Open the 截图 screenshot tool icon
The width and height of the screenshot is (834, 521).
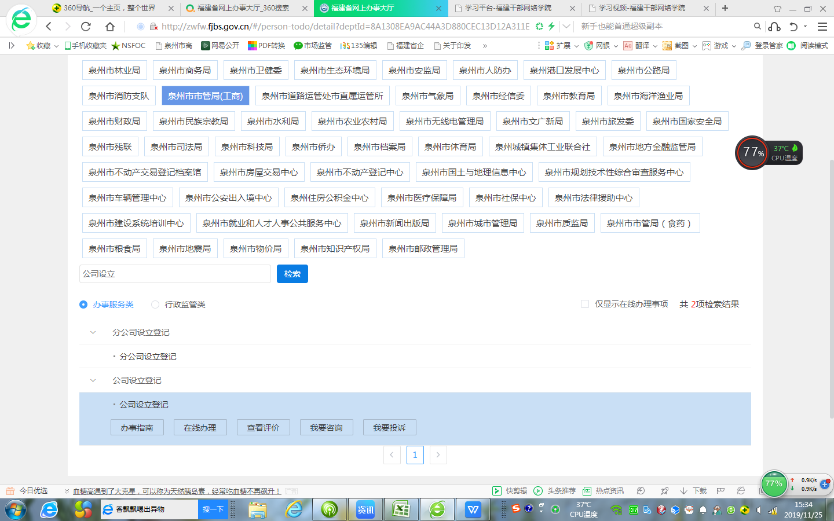pyautogui.click(x=667, y=46)
